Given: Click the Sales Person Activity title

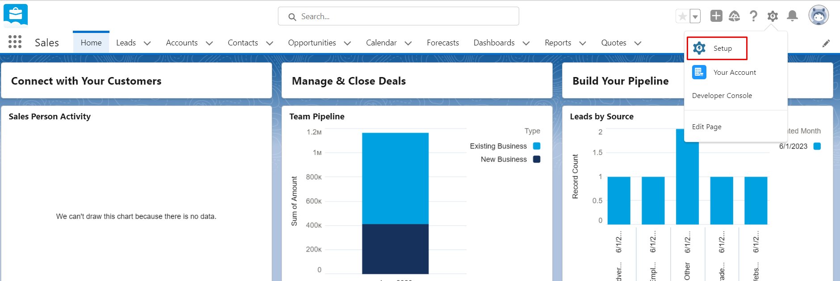Looking at the screenshot, I should click(50, 117).
